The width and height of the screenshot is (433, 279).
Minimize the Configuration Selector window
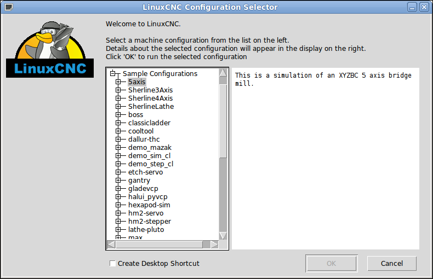coord(413,7)
